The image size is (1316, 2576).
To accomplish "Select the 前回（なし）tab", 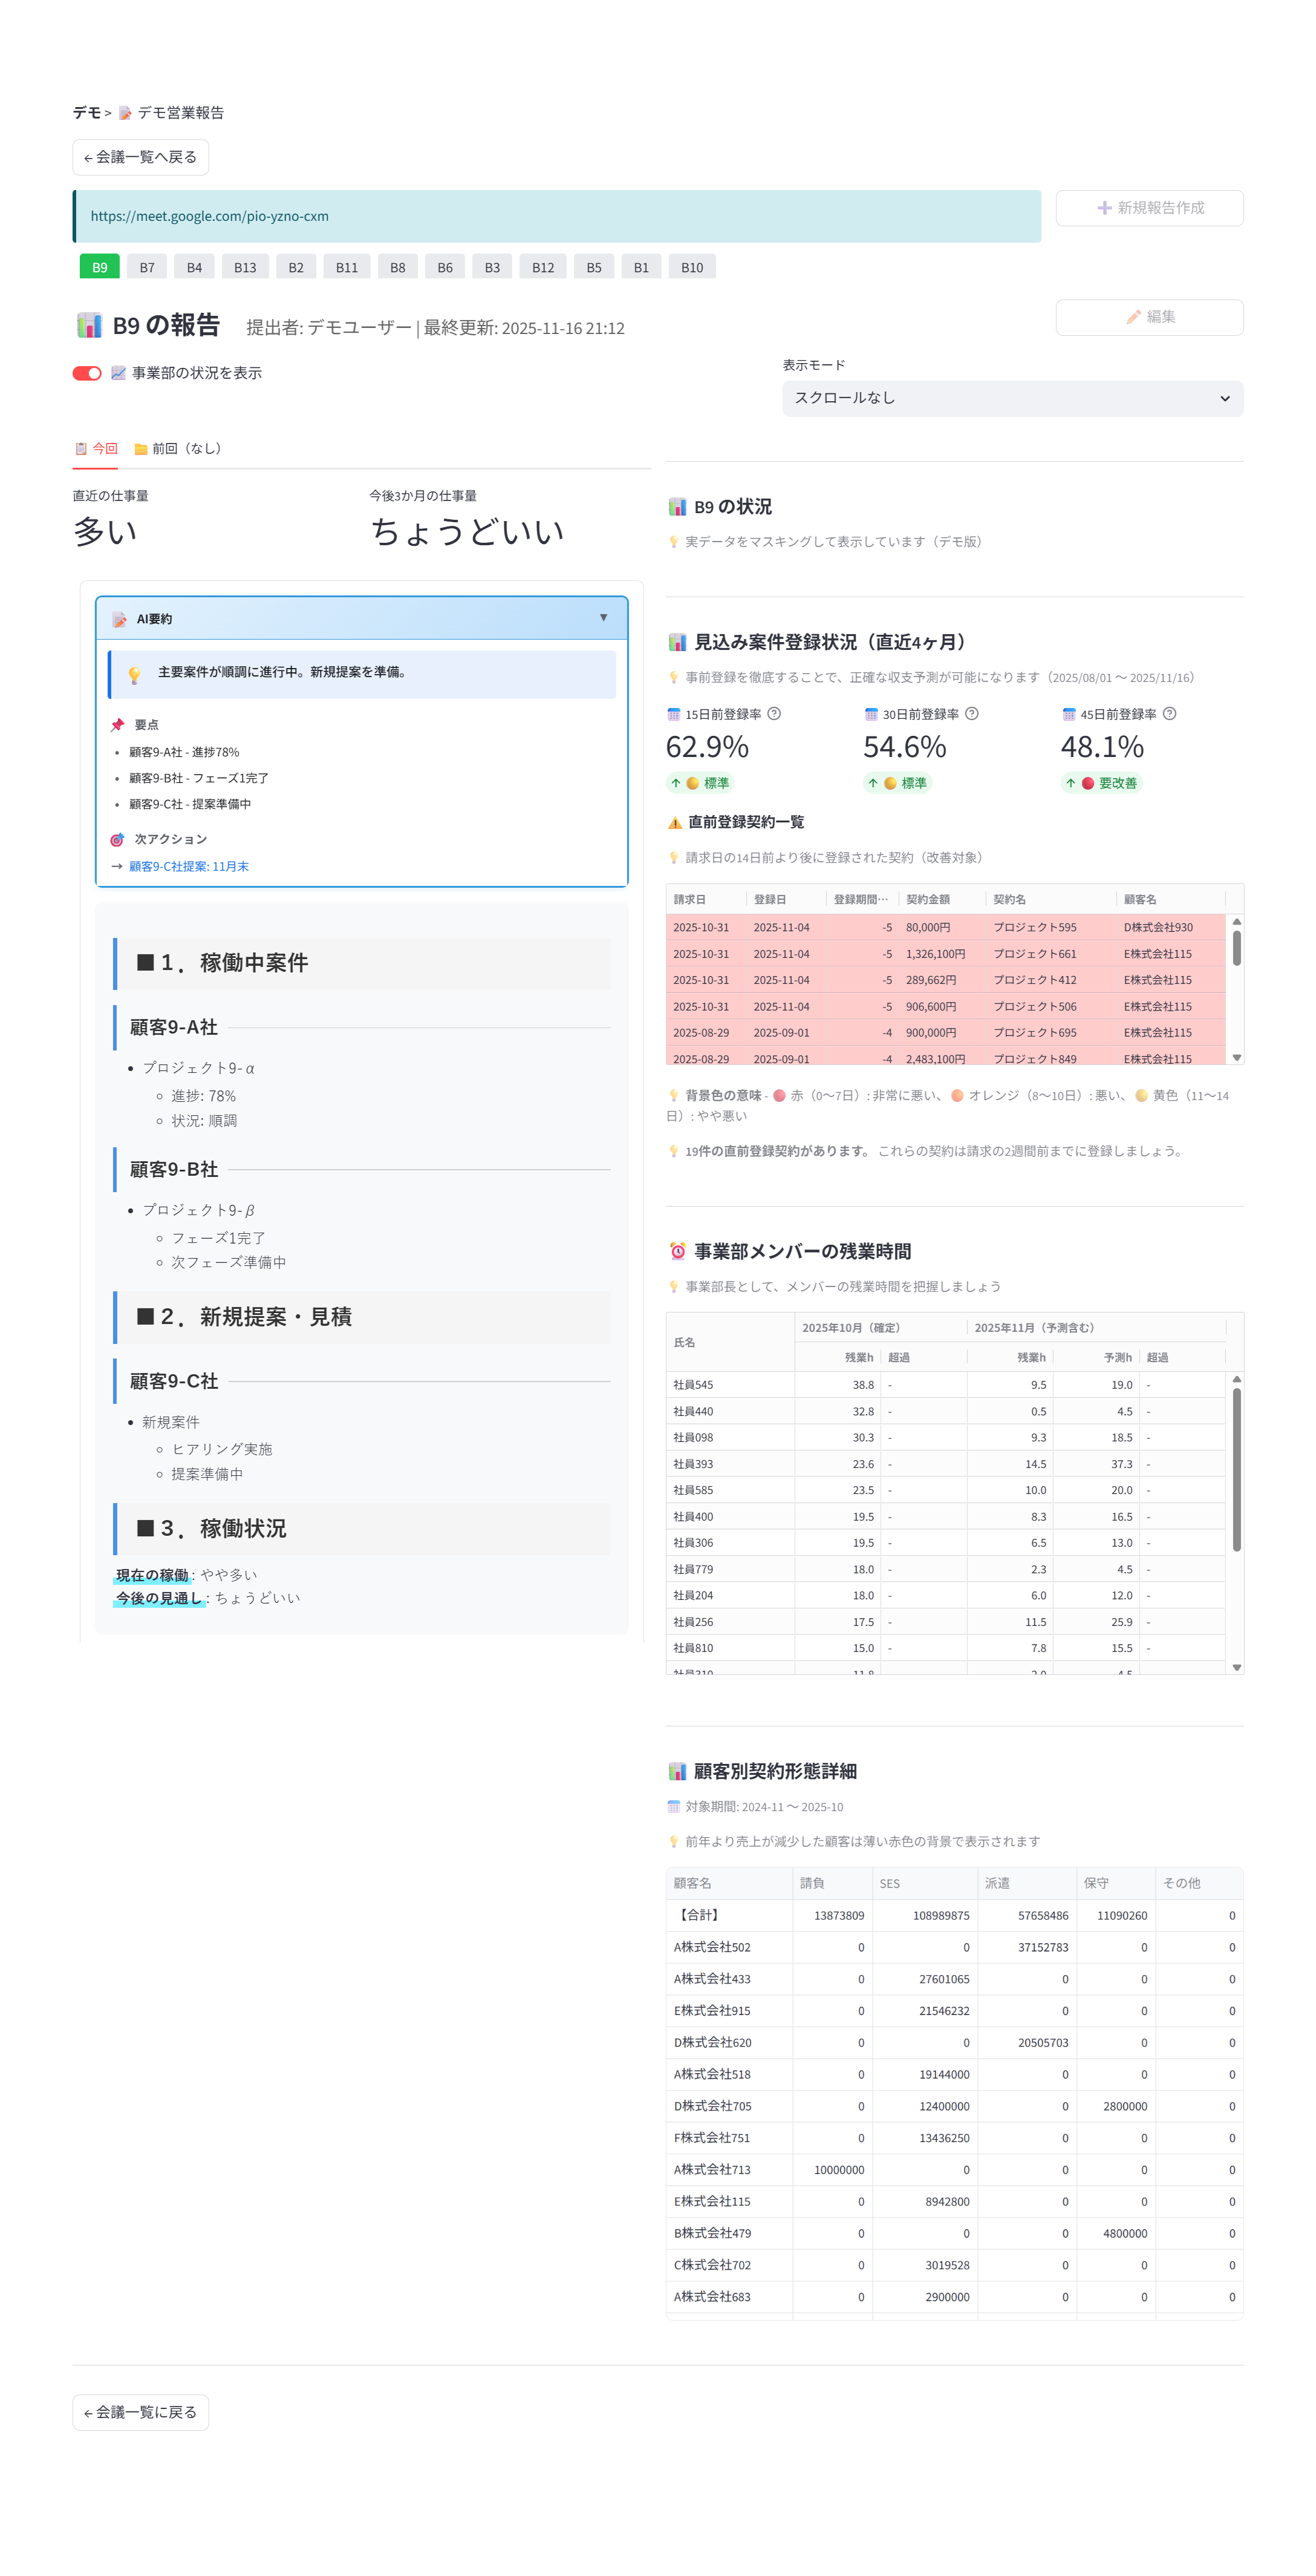I will tap(178, 448).
